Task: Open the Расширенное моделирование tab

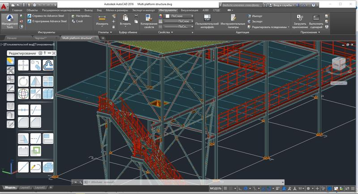Action: click(61, 10)
